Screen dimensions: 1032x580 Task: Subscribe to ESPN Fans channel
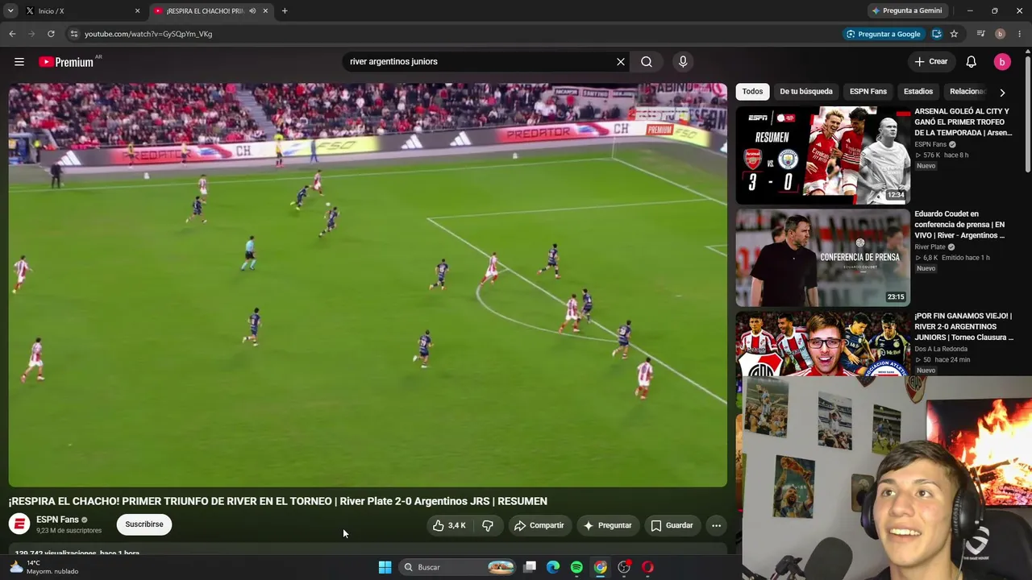coord(144,524)
